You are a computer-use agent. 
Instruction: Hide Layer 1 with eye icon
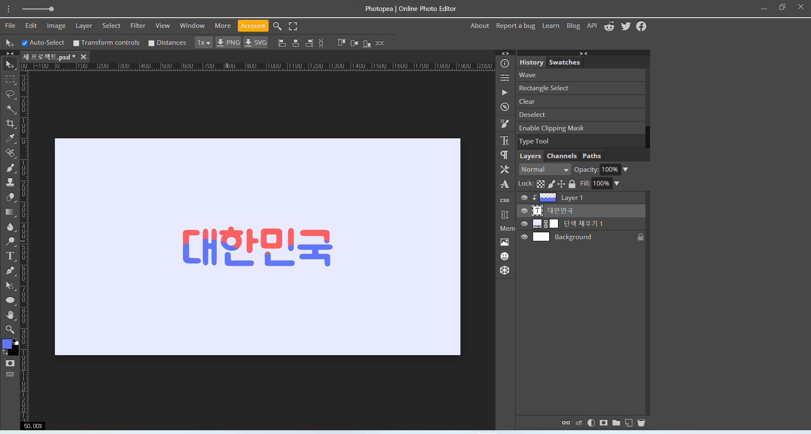tap(524, 198)
